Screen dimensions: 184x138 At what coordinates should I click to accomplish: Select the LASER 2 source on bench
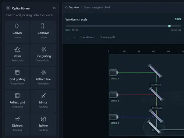114,72
